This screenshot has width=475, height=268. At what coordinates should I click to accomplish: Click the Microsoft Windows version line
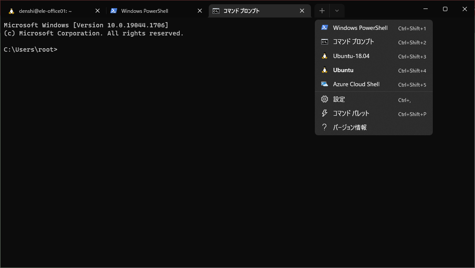point(86,25)
